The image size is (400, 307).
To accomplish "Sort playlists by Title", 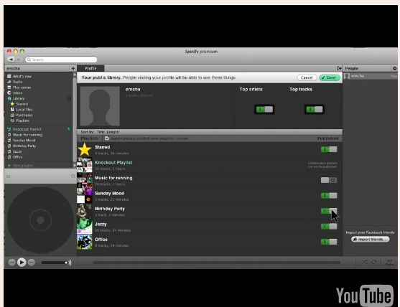I will (101, 132).
